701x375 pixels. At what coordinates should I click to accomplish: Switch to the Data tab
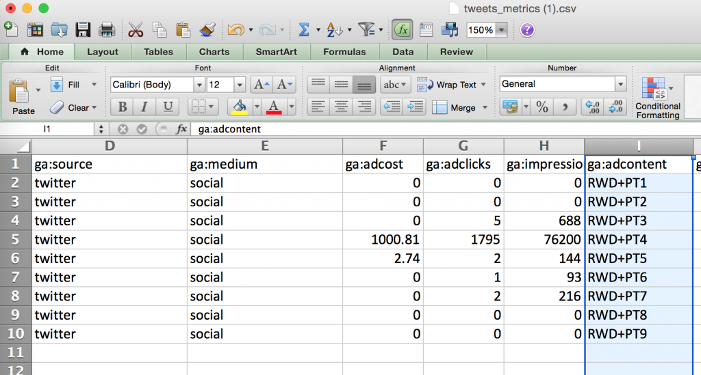click(x=403, y=52)
